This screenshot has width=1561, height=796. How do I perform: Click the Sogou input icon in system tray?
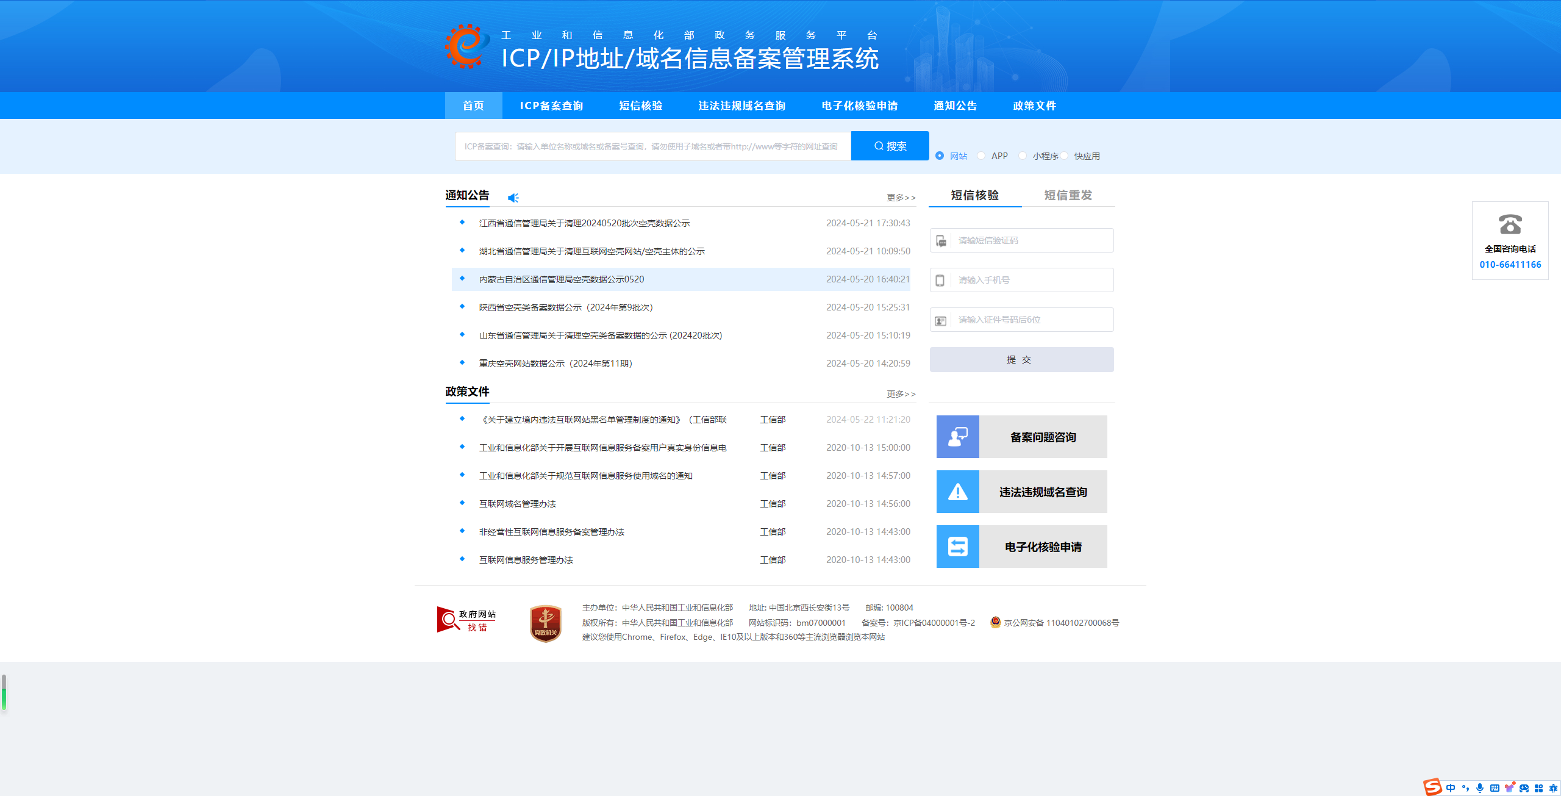[1432, 787]
